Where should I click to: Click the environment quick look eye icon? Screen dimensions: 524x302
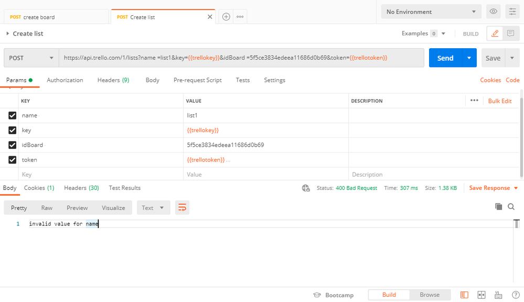tap(493, 12)
